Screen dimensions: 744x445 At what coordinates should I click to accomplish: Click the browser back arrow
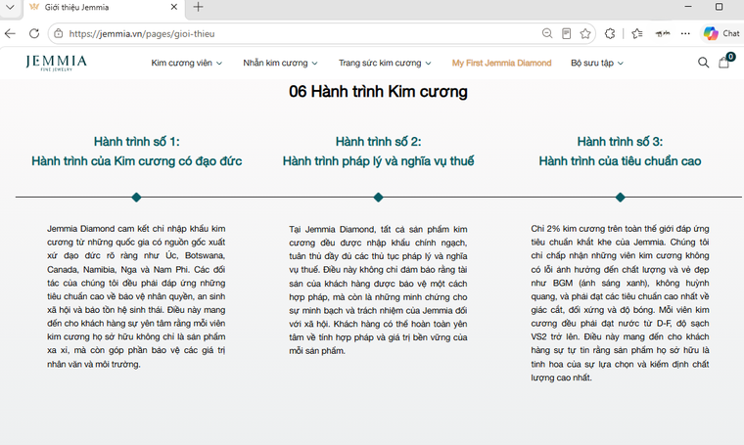tap(10, 33)
